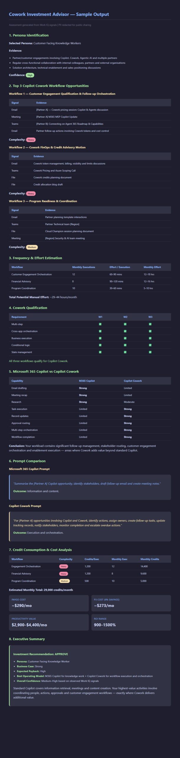Image resolution: width=180 pixels, height=758 pixels.
Task: Toggle the Multi-step W1 checkmark
Action: (x=100, y=324)
